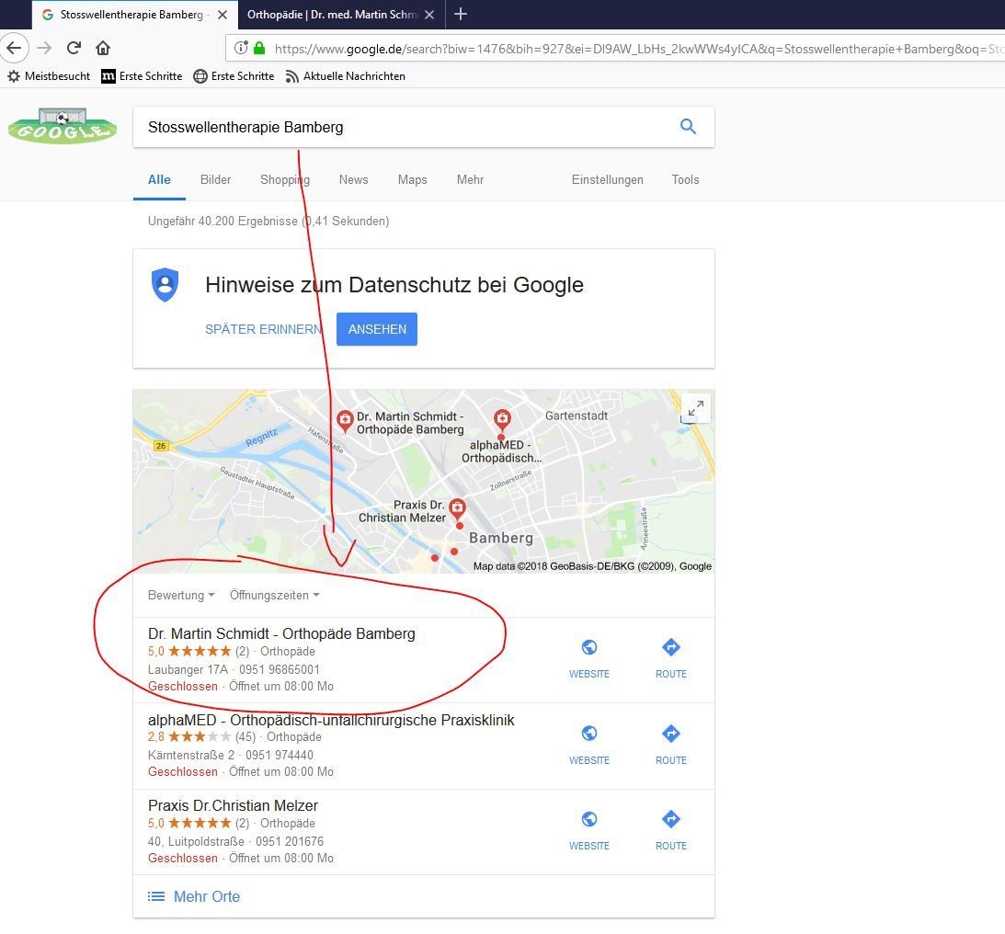
Task: Show site information via info icon
Action: point(241,48)
